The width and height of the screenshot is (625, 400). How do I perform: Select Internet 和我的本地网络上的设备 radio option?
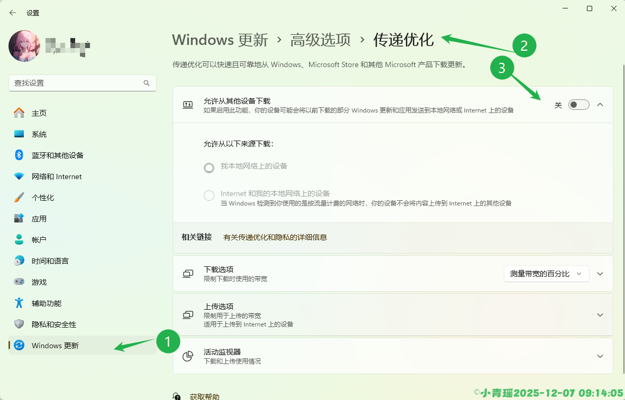[x=209, y=196]
